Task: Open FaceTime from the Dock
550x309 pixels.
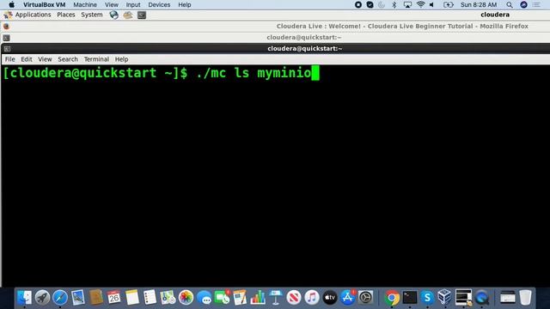Action: tap(222, 298)
